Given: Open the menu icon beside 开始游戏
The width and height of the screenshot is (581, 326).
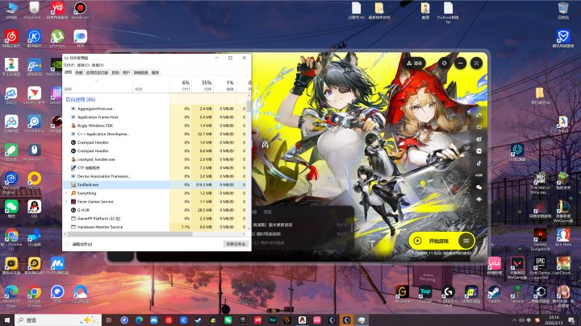Looking at the screenshot, I should [x=466, y=241].
